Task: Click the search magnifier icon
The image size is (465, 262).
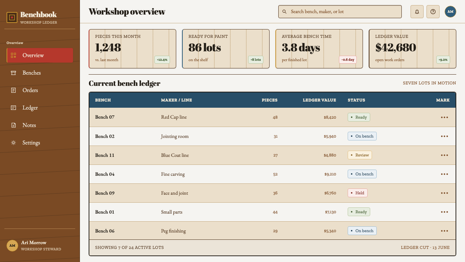Action: [284, 12]
